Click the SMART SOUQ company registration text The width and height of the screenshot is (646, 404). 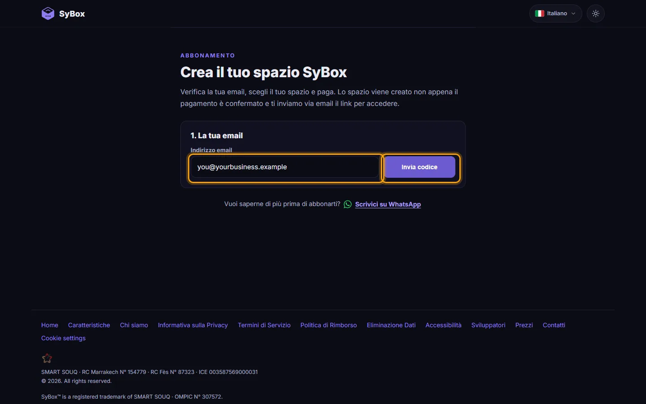coord(149,372)
